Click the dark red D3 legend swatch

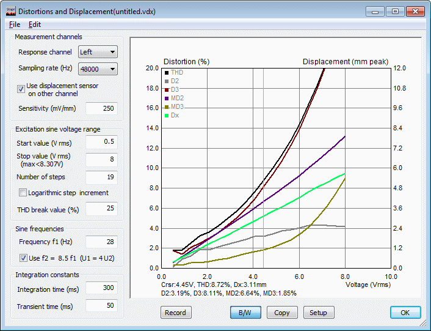point(167,89)
